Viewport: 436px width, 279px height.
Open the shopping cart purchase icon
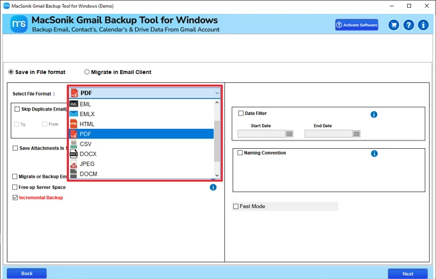(394, 25)
